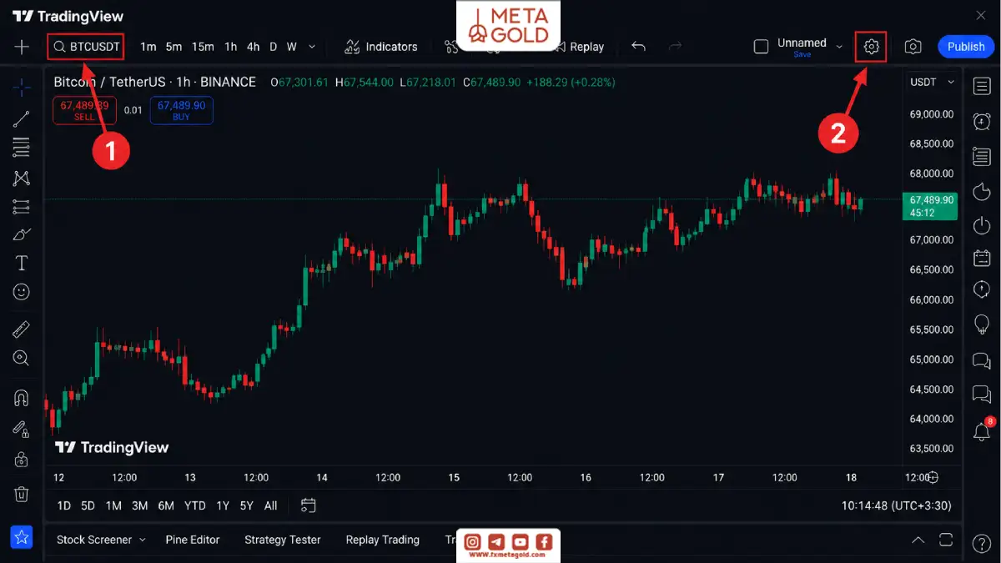Switch to the Pine Editor tab
The height and width of the screenshot is (563, 1001).
(x=193, y=540)
